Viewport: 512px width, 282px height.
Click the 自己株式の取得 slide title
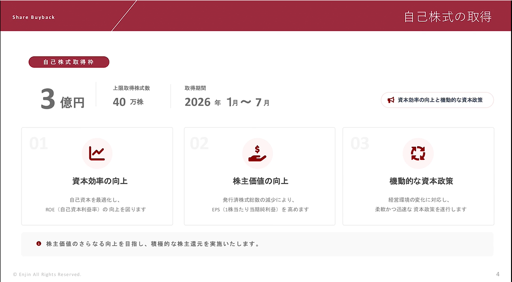[x=447, y=17]
